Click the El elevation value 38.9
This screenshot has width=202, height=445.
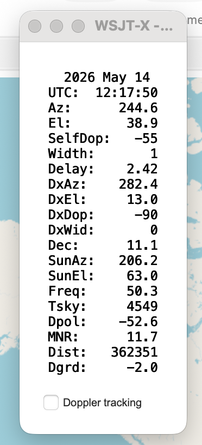pos(142,123)
